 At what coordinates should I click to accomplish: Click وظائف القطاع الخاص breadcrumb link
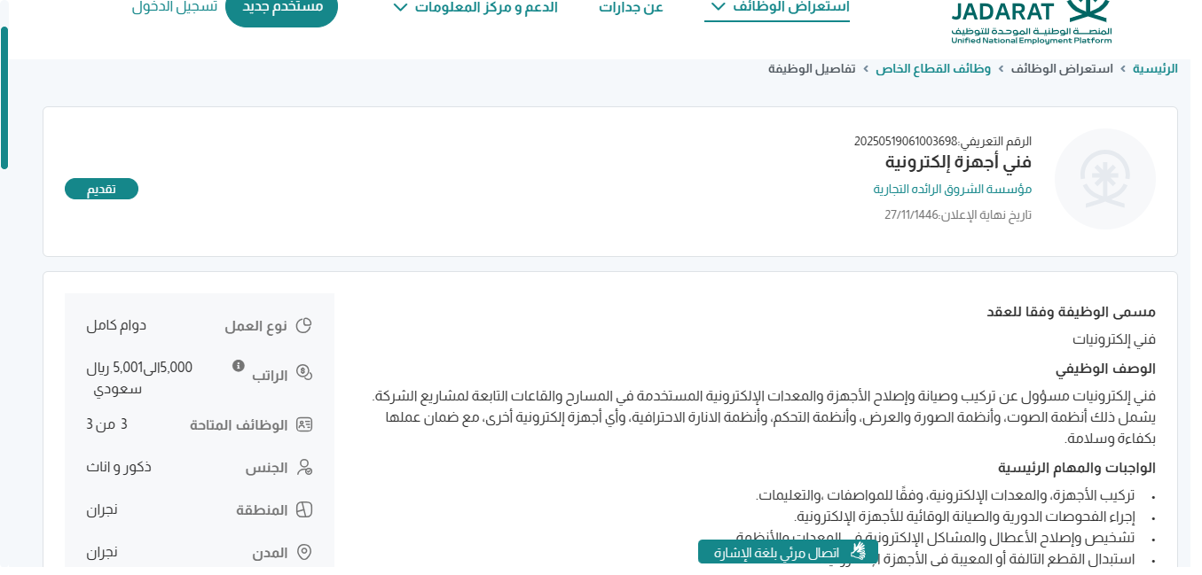point(933,68)
